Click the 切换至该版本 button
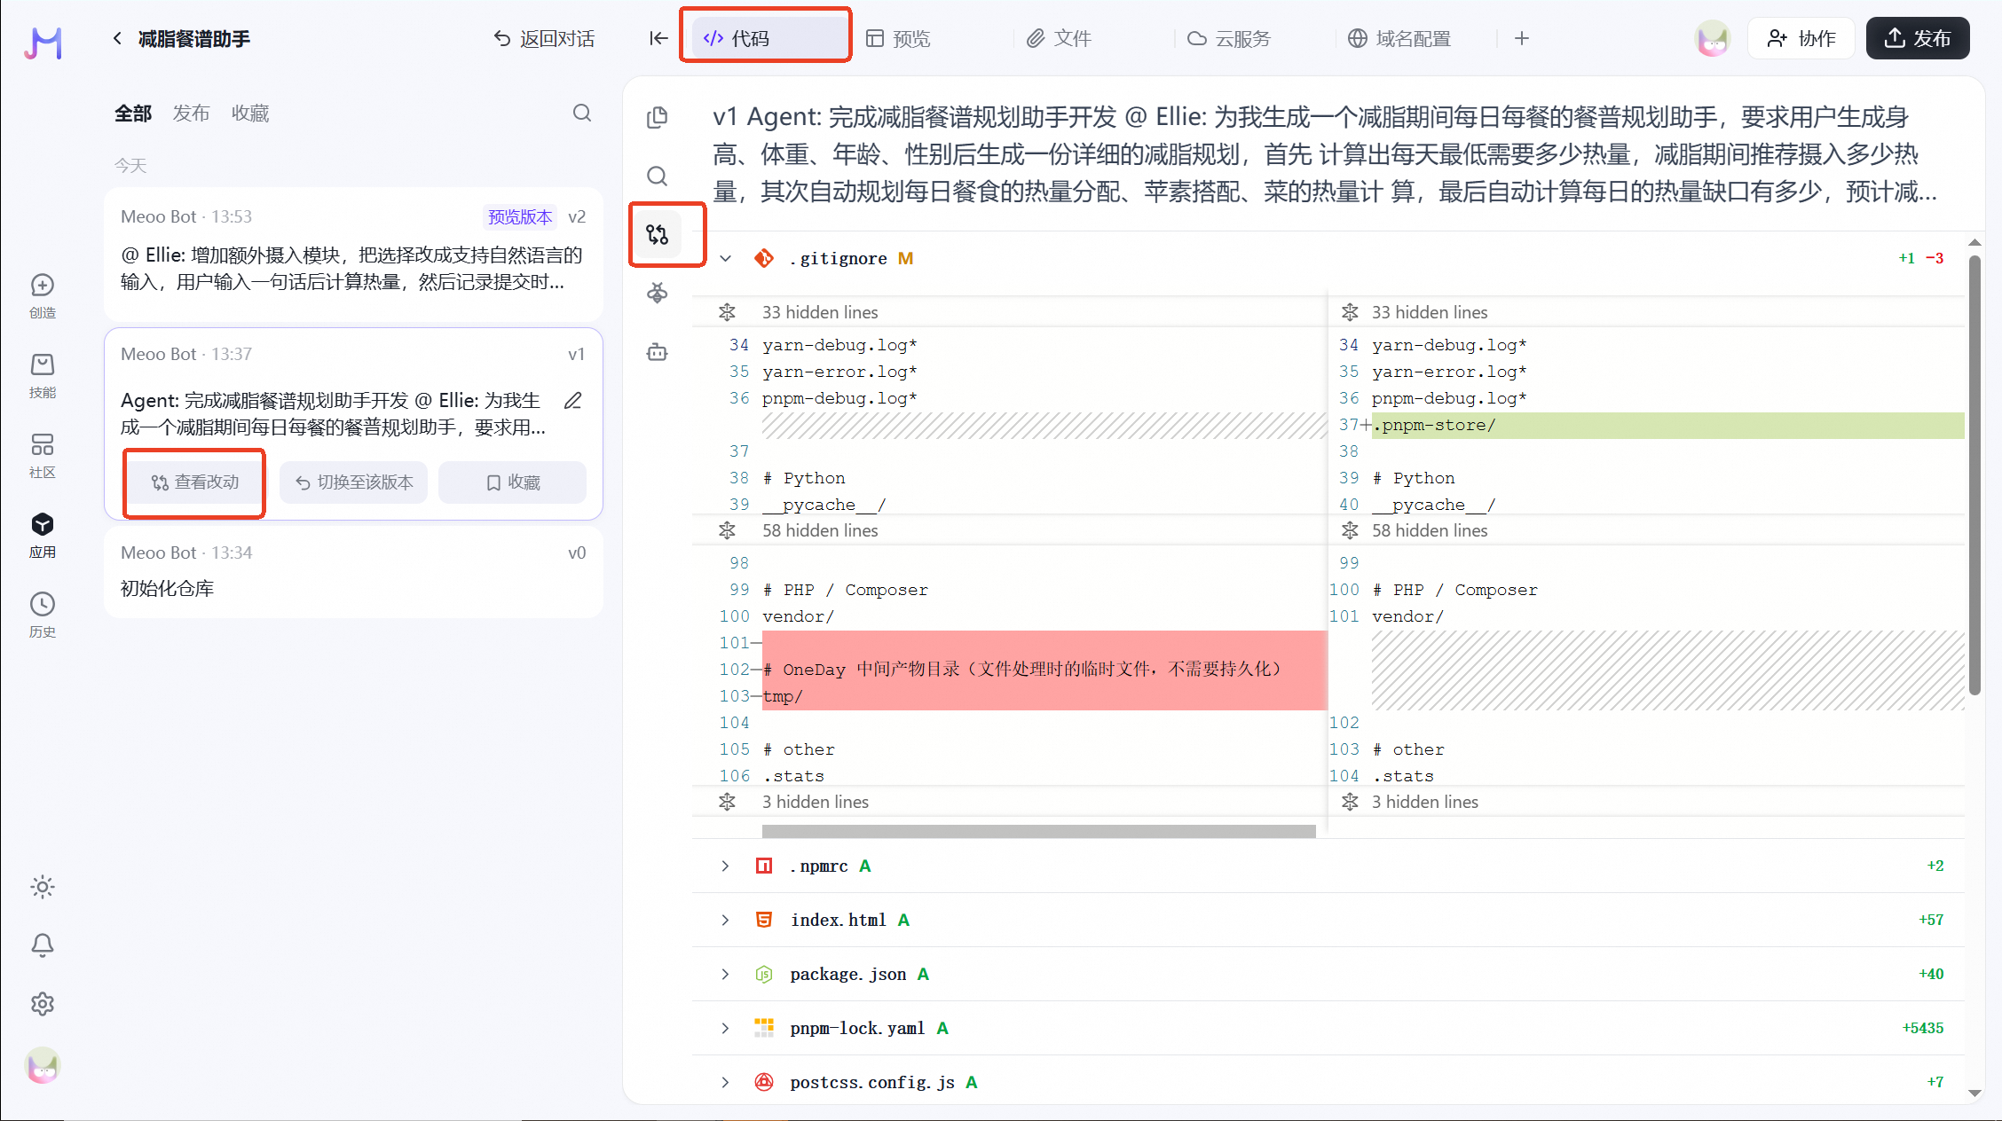2002x1121 pixels. 354,482
